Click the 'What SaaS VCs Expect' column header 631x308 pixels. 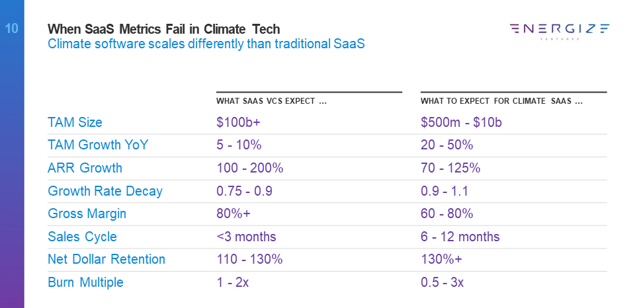[272, 101]
